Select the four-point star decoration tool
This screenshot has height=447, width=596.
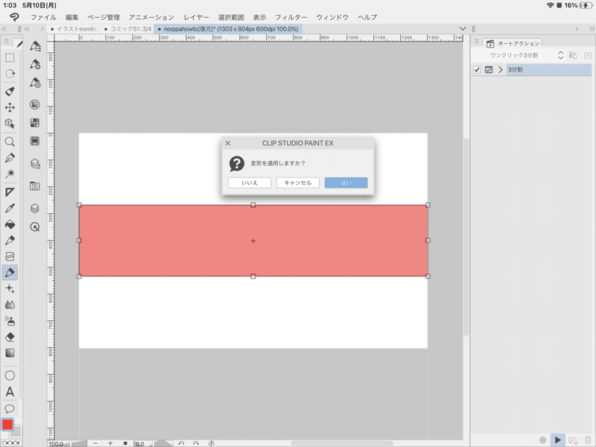[10, 288]
